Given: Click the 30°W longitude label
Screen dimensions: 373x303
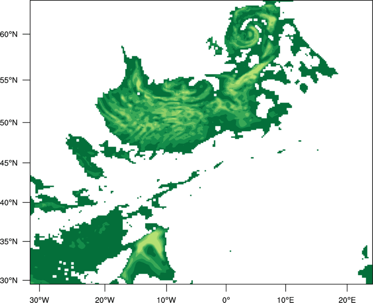Looking at the screenshot, I should click(x=40, y=300).
